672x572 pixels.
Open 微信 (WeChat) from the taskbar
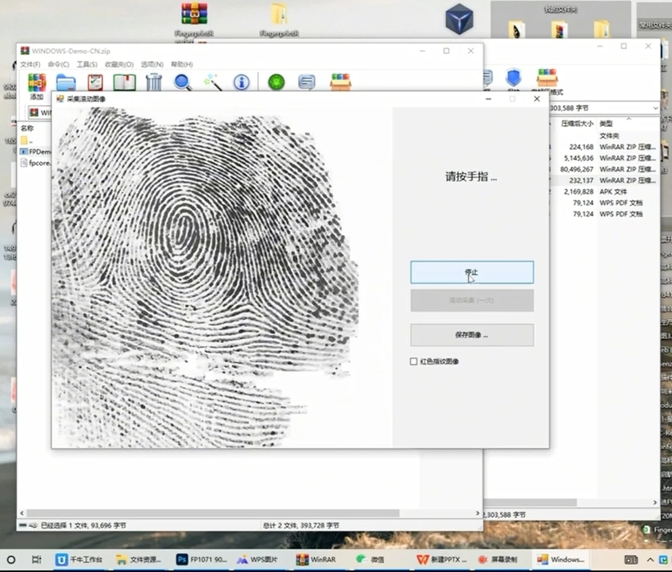click(x=370, y=560)
